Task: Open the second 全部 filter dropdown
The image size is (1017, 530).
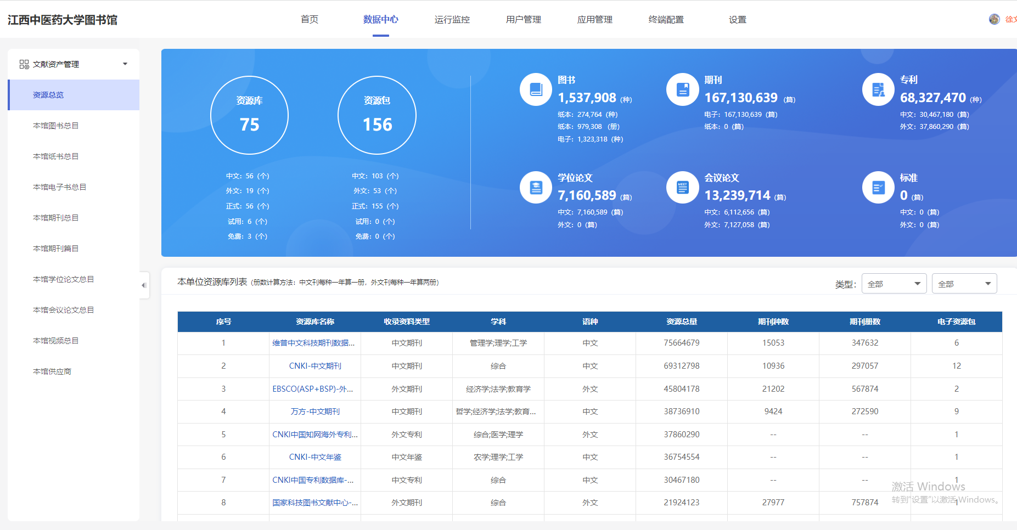Action: (964, 284)
